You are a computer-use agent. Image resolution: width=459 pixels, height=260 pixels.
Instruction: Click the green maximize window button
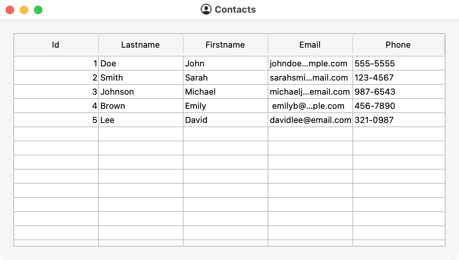pyautogui.click(x=38, y=10)
